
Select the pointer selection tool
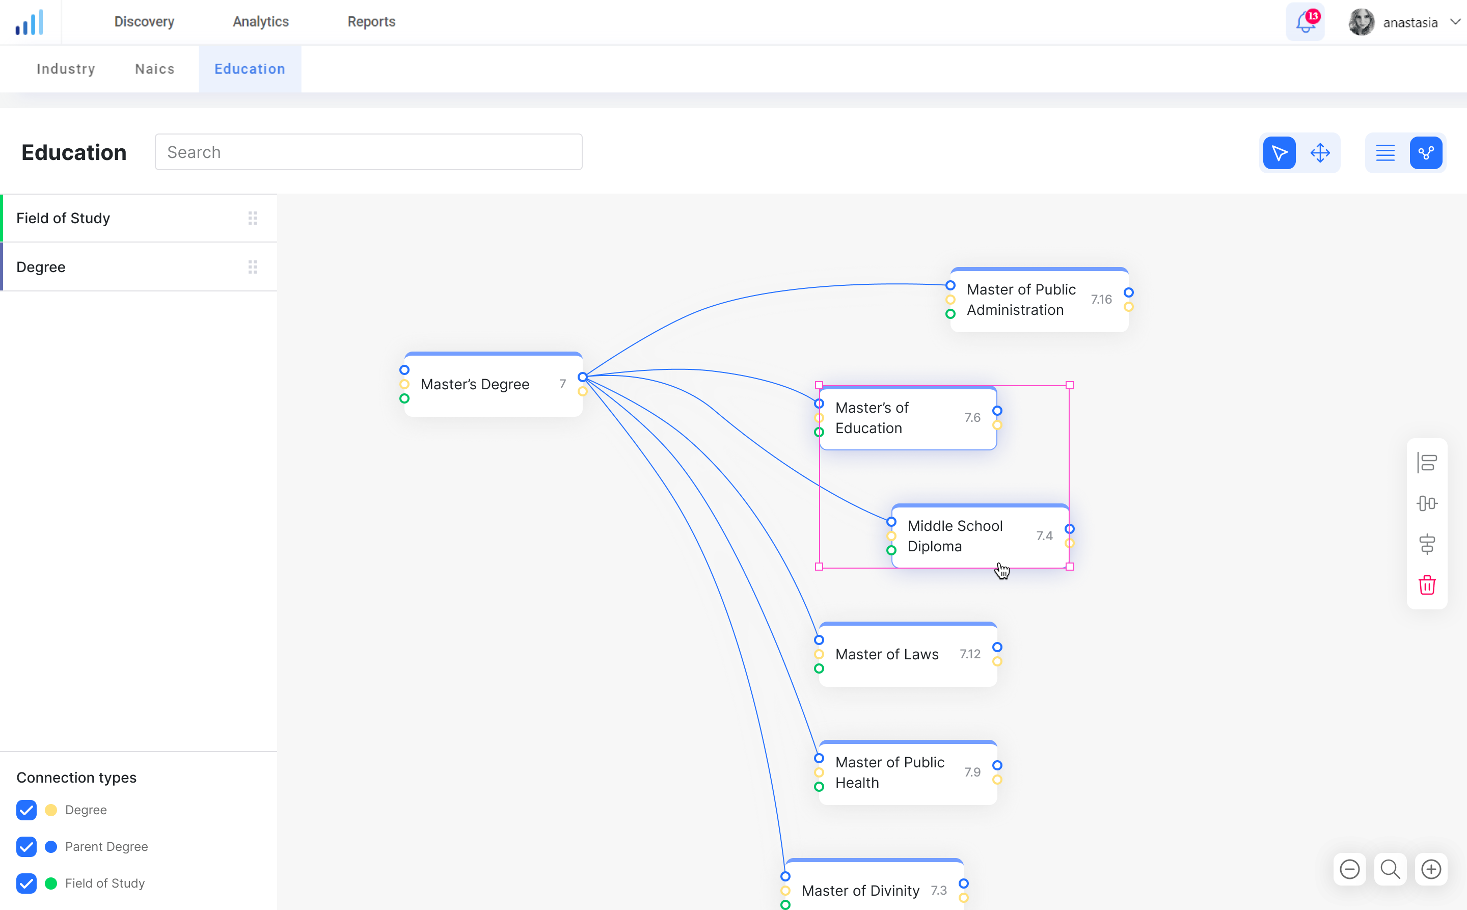pos(1279,153)
